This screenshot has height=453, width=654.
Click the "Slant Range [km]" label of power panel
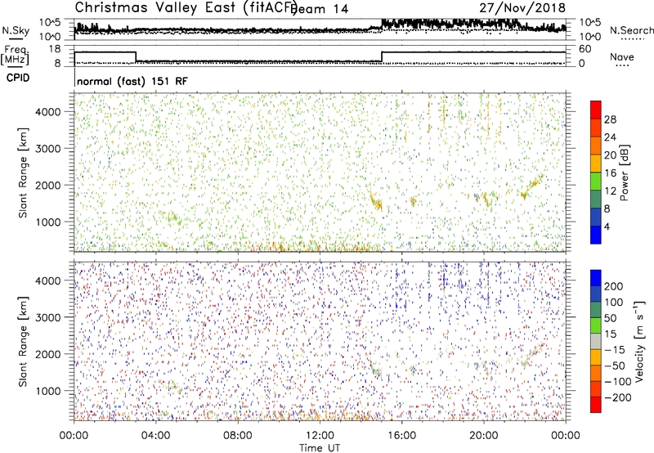(x=23, y=173)
